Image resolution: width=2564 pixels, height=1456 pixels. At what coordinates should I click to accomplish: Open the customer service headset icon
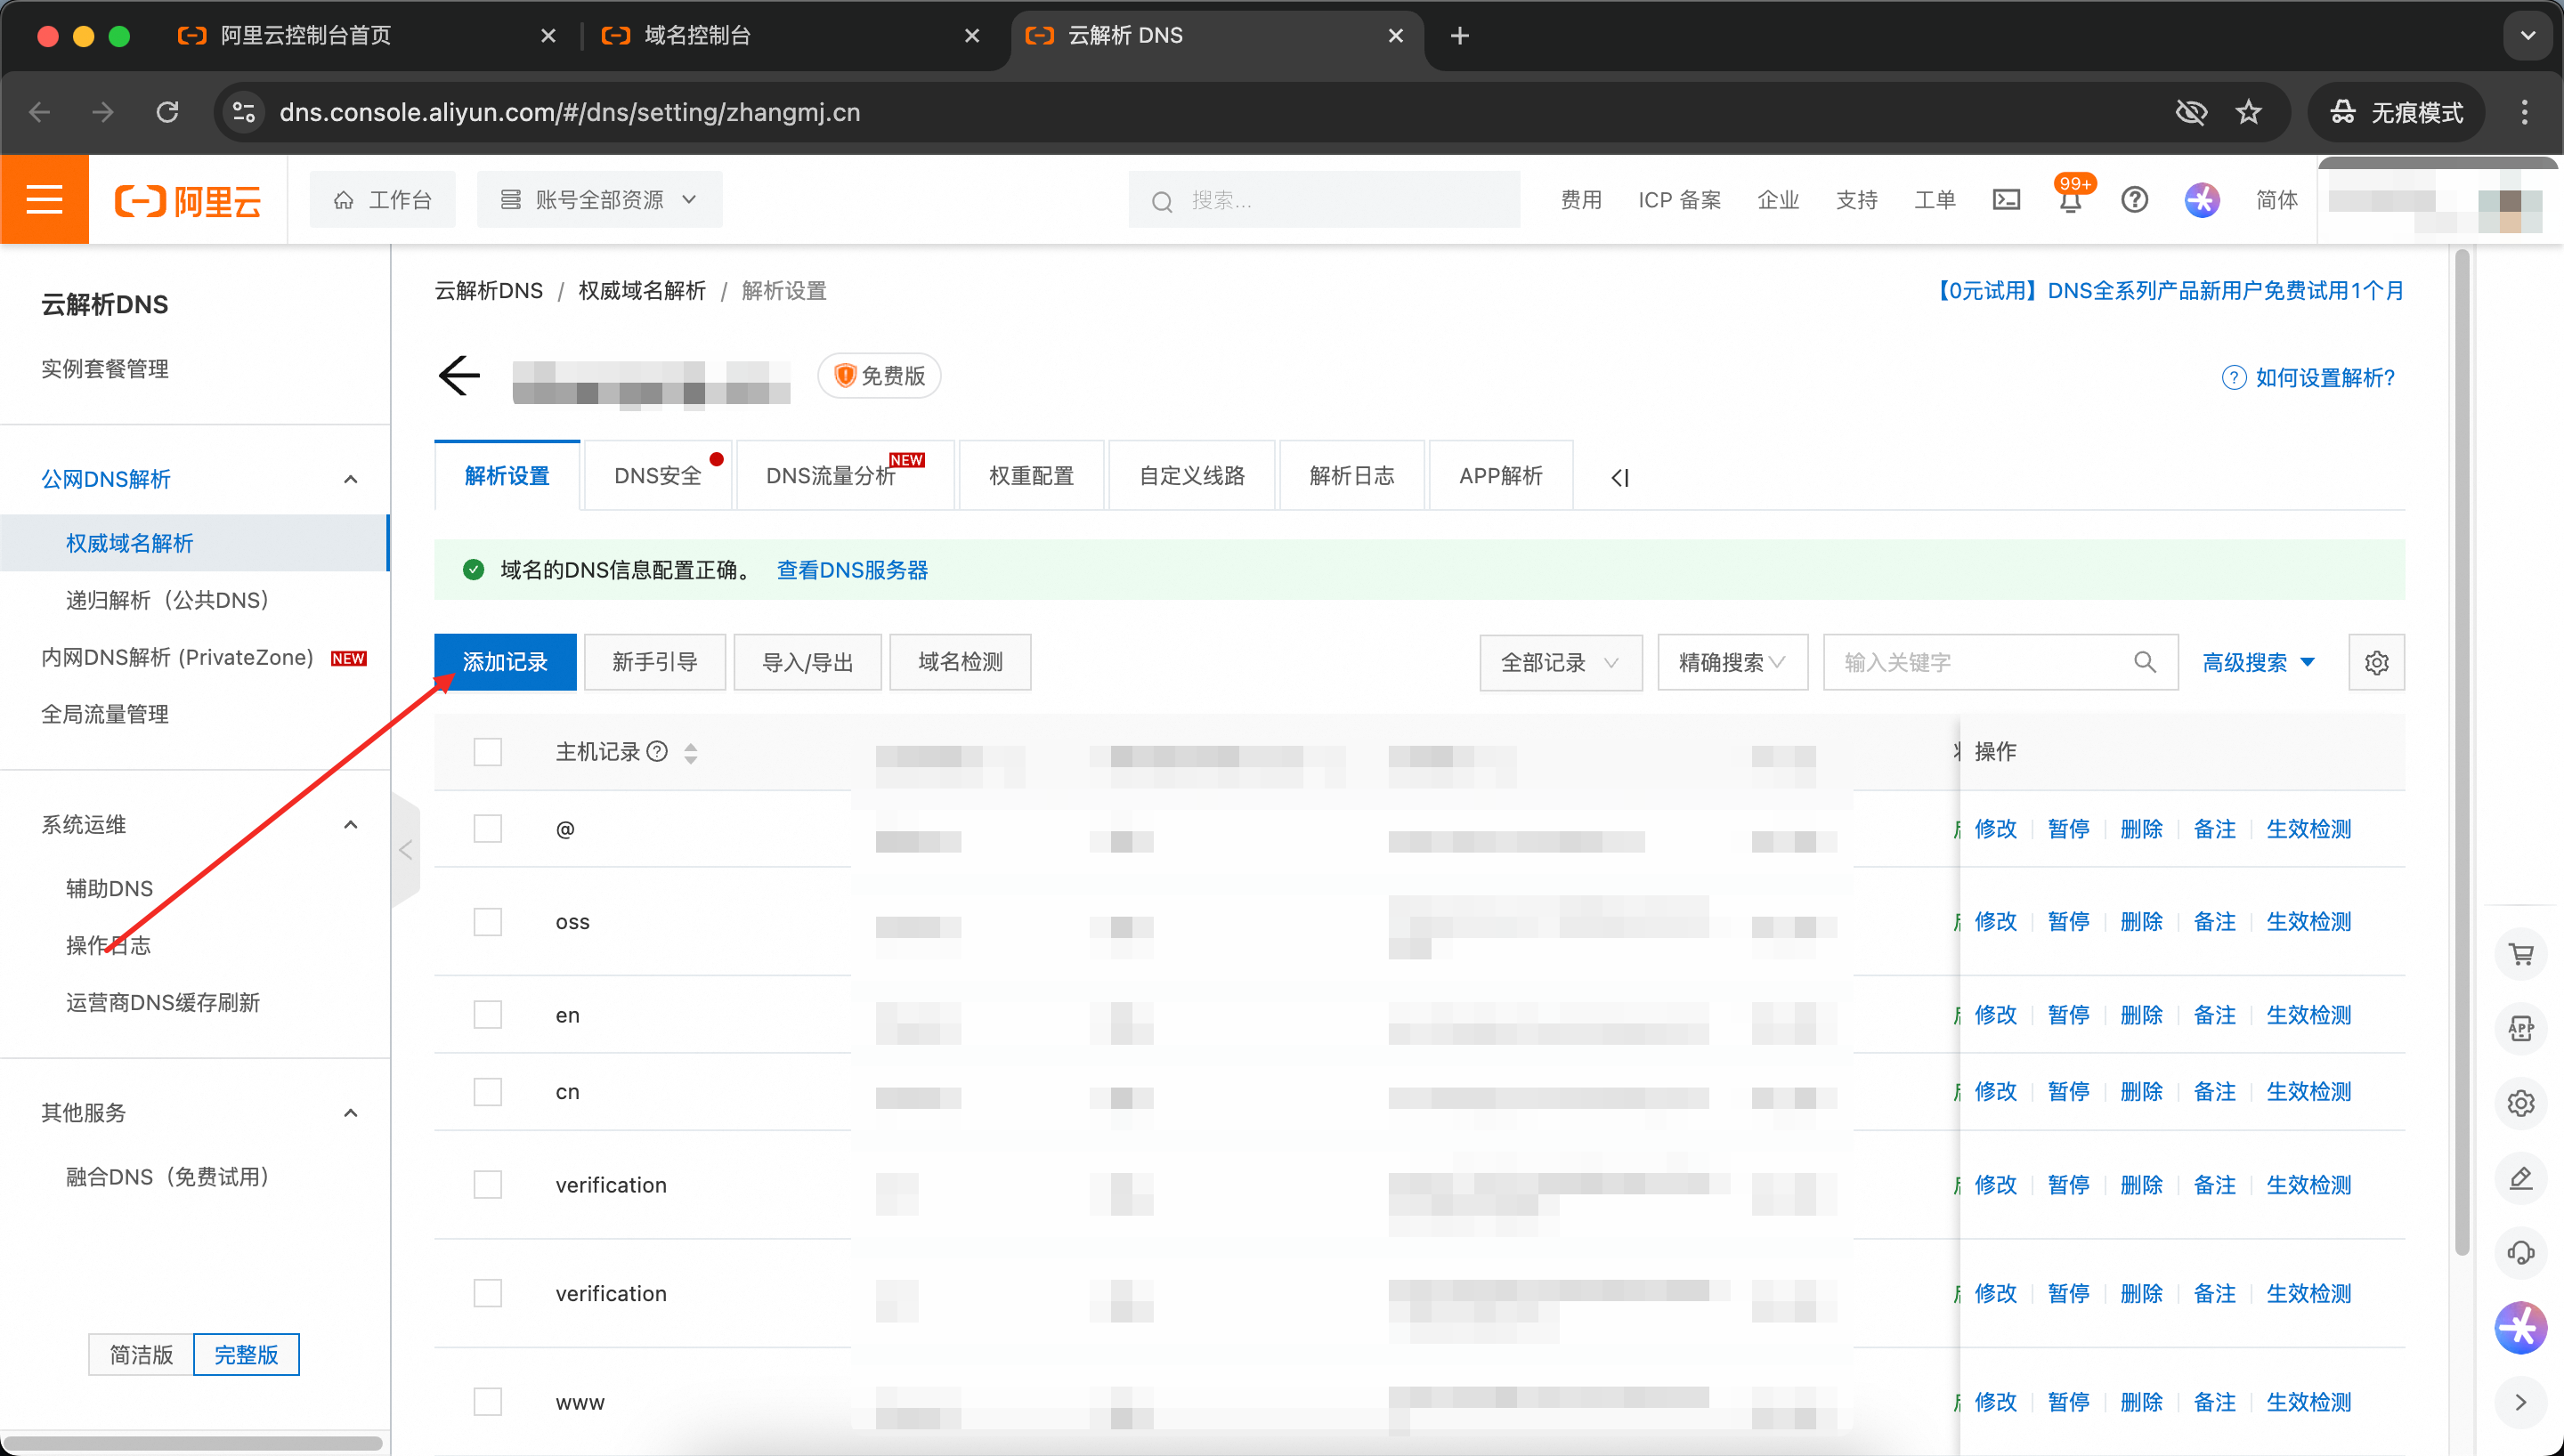click(x=2521, y=1252)
